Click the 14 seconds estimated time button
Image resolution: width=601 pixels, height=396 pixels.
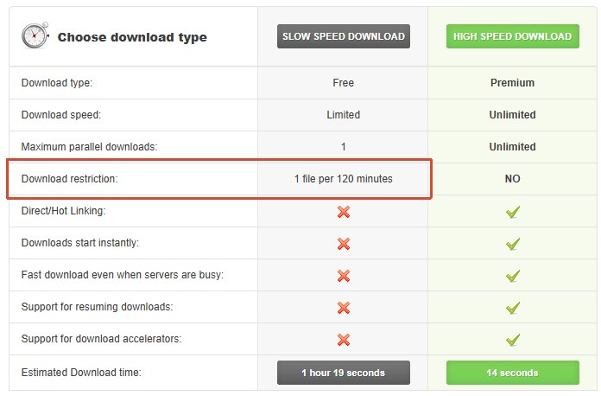point(512,373)
